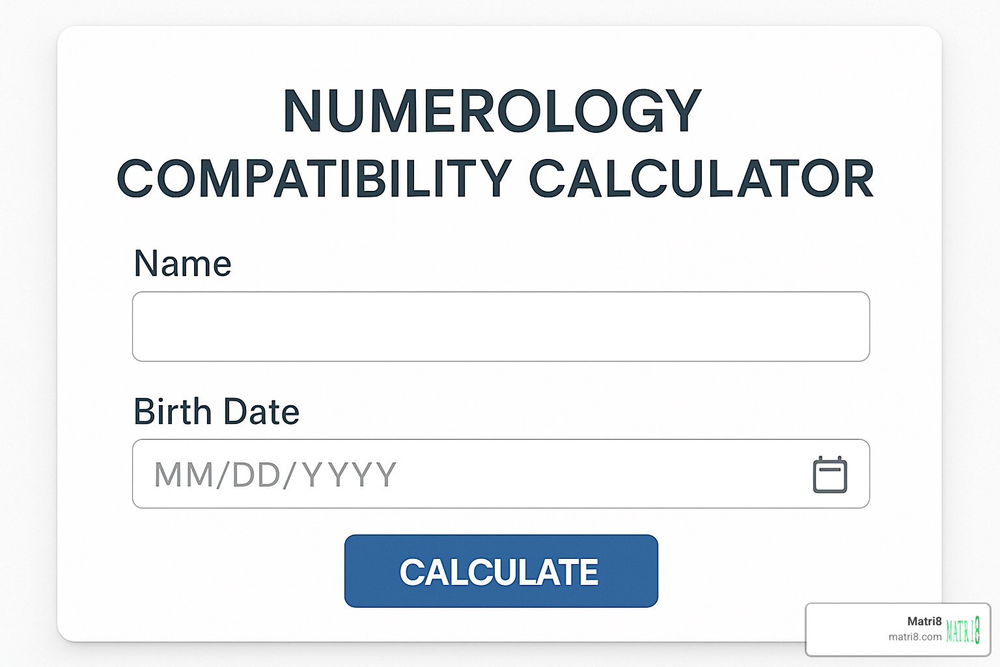Click the Birth Date label
The image size is (1000, 667).
point(215,411)
